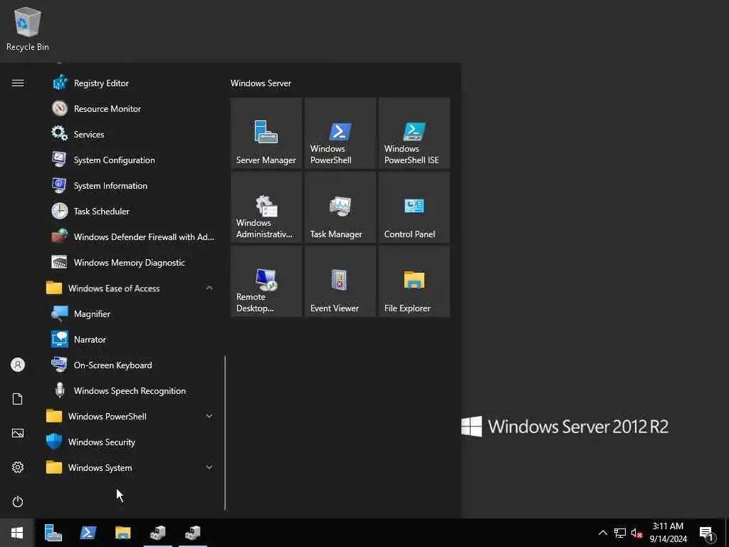The width and height of the screenshot is (729, 547).
Task: Open Server Manager from the taskbar
Action: pyautogui.click(x=53, y=533)
